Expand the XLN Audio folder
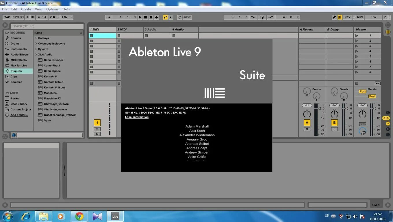 point(36,54)
